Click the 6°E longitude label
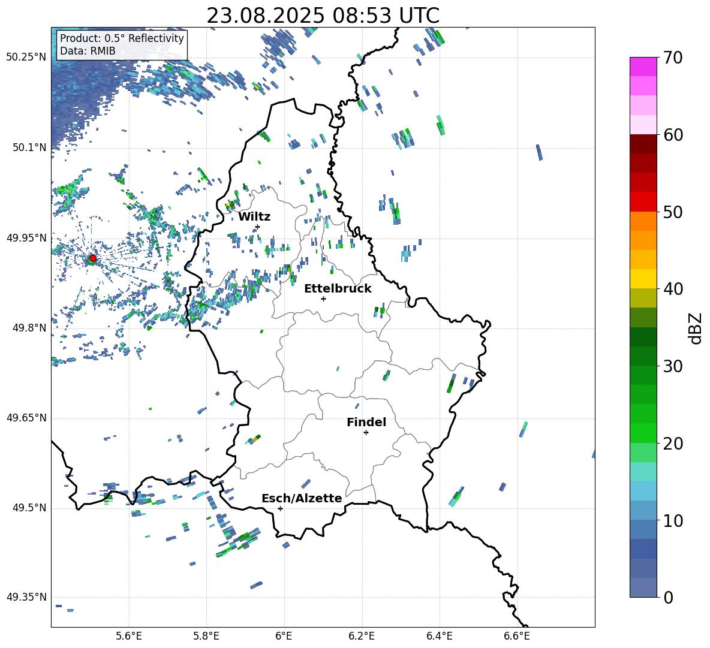Viewport: 710px width, 648px height. pyautogui.click(x=284, y=636)
